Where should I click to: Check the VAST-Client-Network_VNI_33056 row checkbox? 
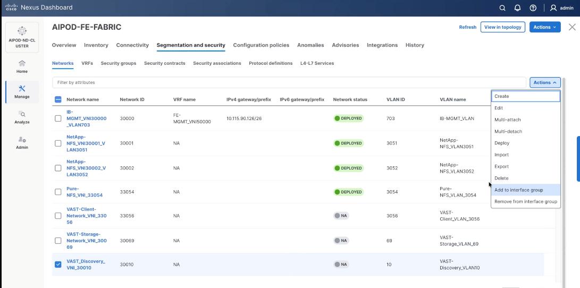coord(58,216)
